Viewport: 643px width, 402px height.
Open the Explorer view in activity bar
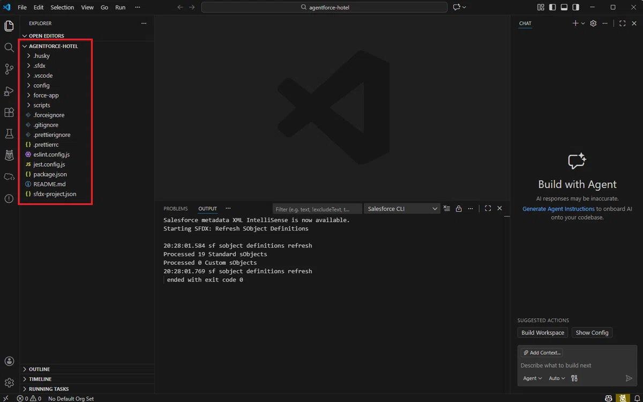9,26
